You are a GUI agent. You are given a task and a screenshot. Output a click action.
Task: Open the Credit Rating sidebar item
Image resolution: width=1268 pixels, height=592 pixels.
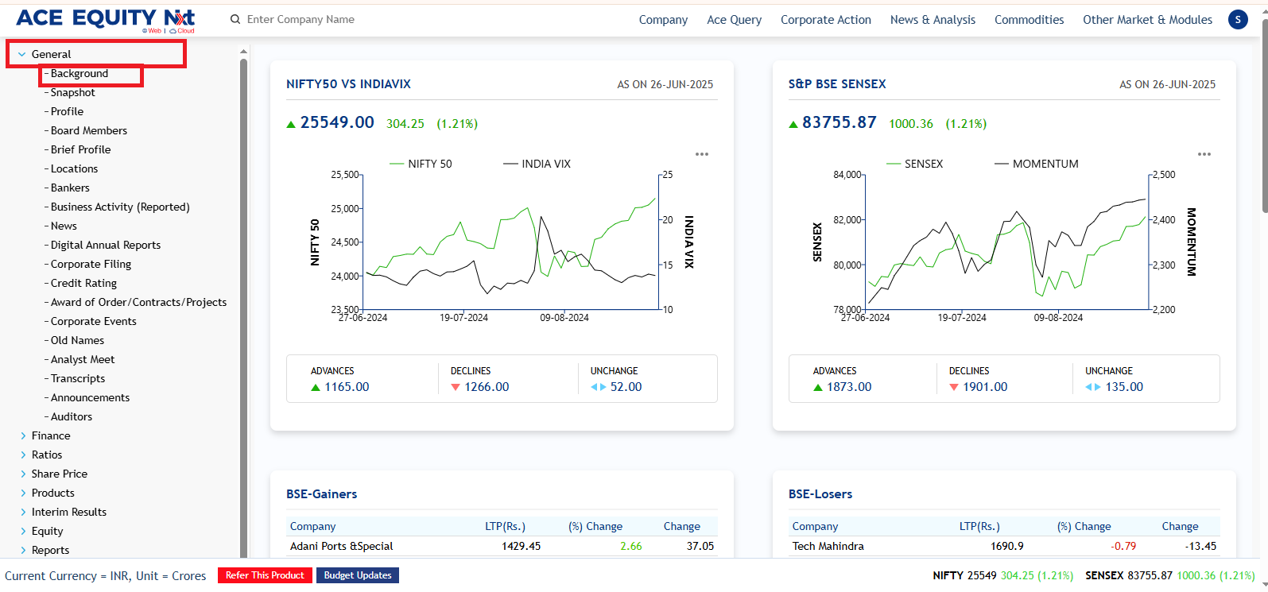(83, 284)
